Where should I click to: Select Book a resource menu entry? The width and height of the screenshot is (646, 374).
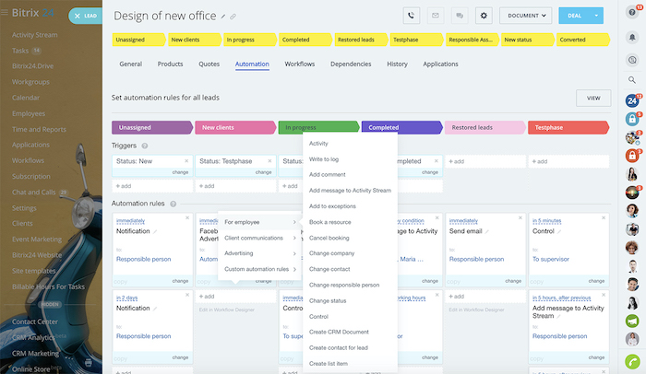tap(330, 222)
